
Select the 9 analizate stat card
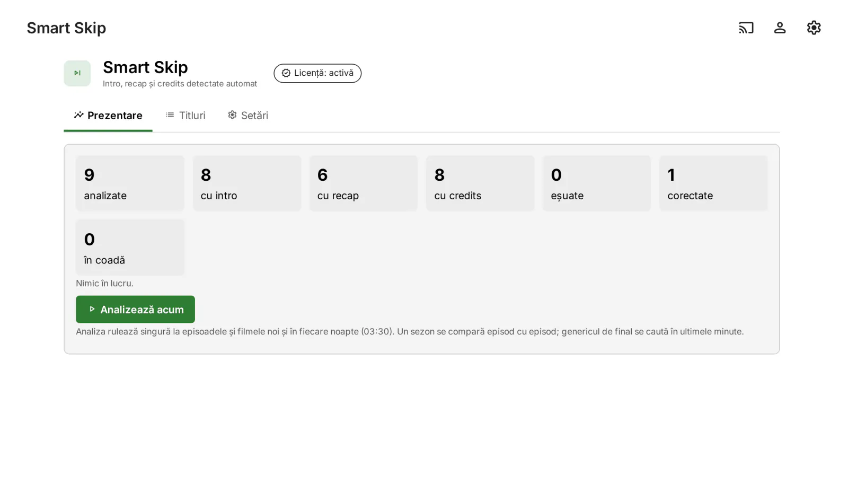coord(130,183)
